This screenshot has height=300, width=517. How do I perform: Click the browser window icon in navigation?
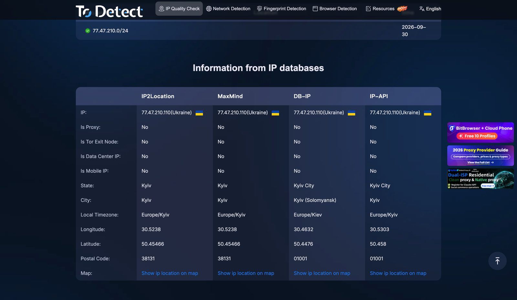point(315,9)
